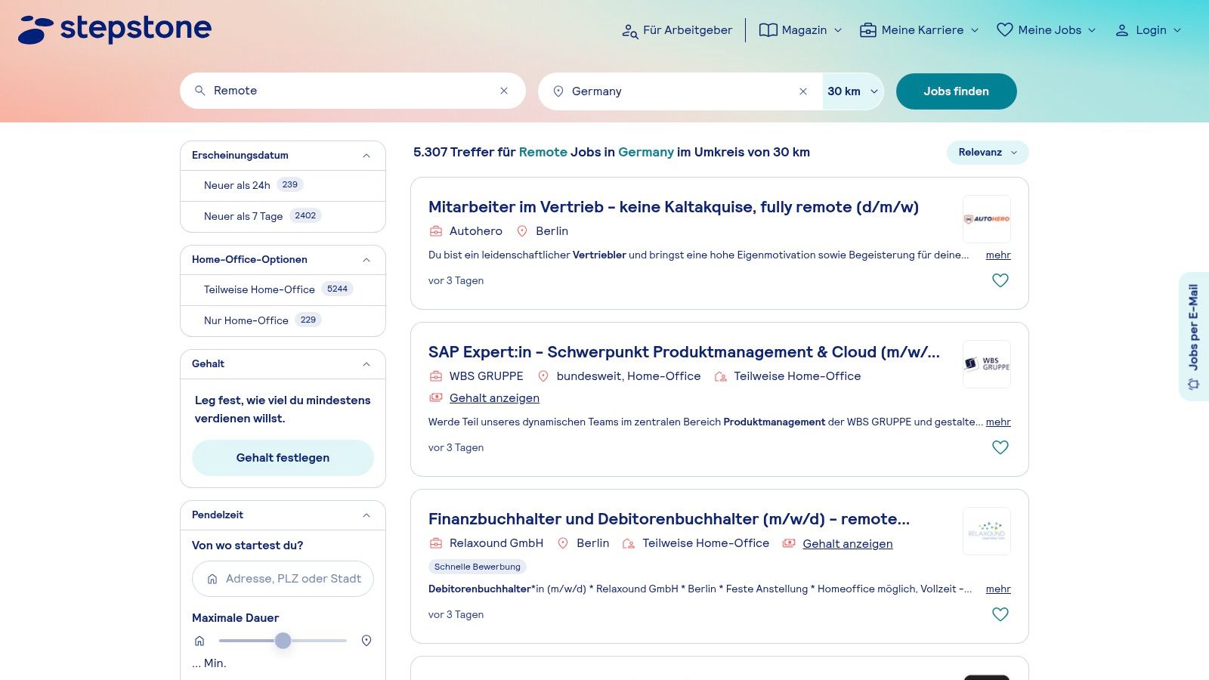Filter by Nur Home-Office
Image resolution: width=1209 pixels, height=680 pixels.
pos(246,320)
